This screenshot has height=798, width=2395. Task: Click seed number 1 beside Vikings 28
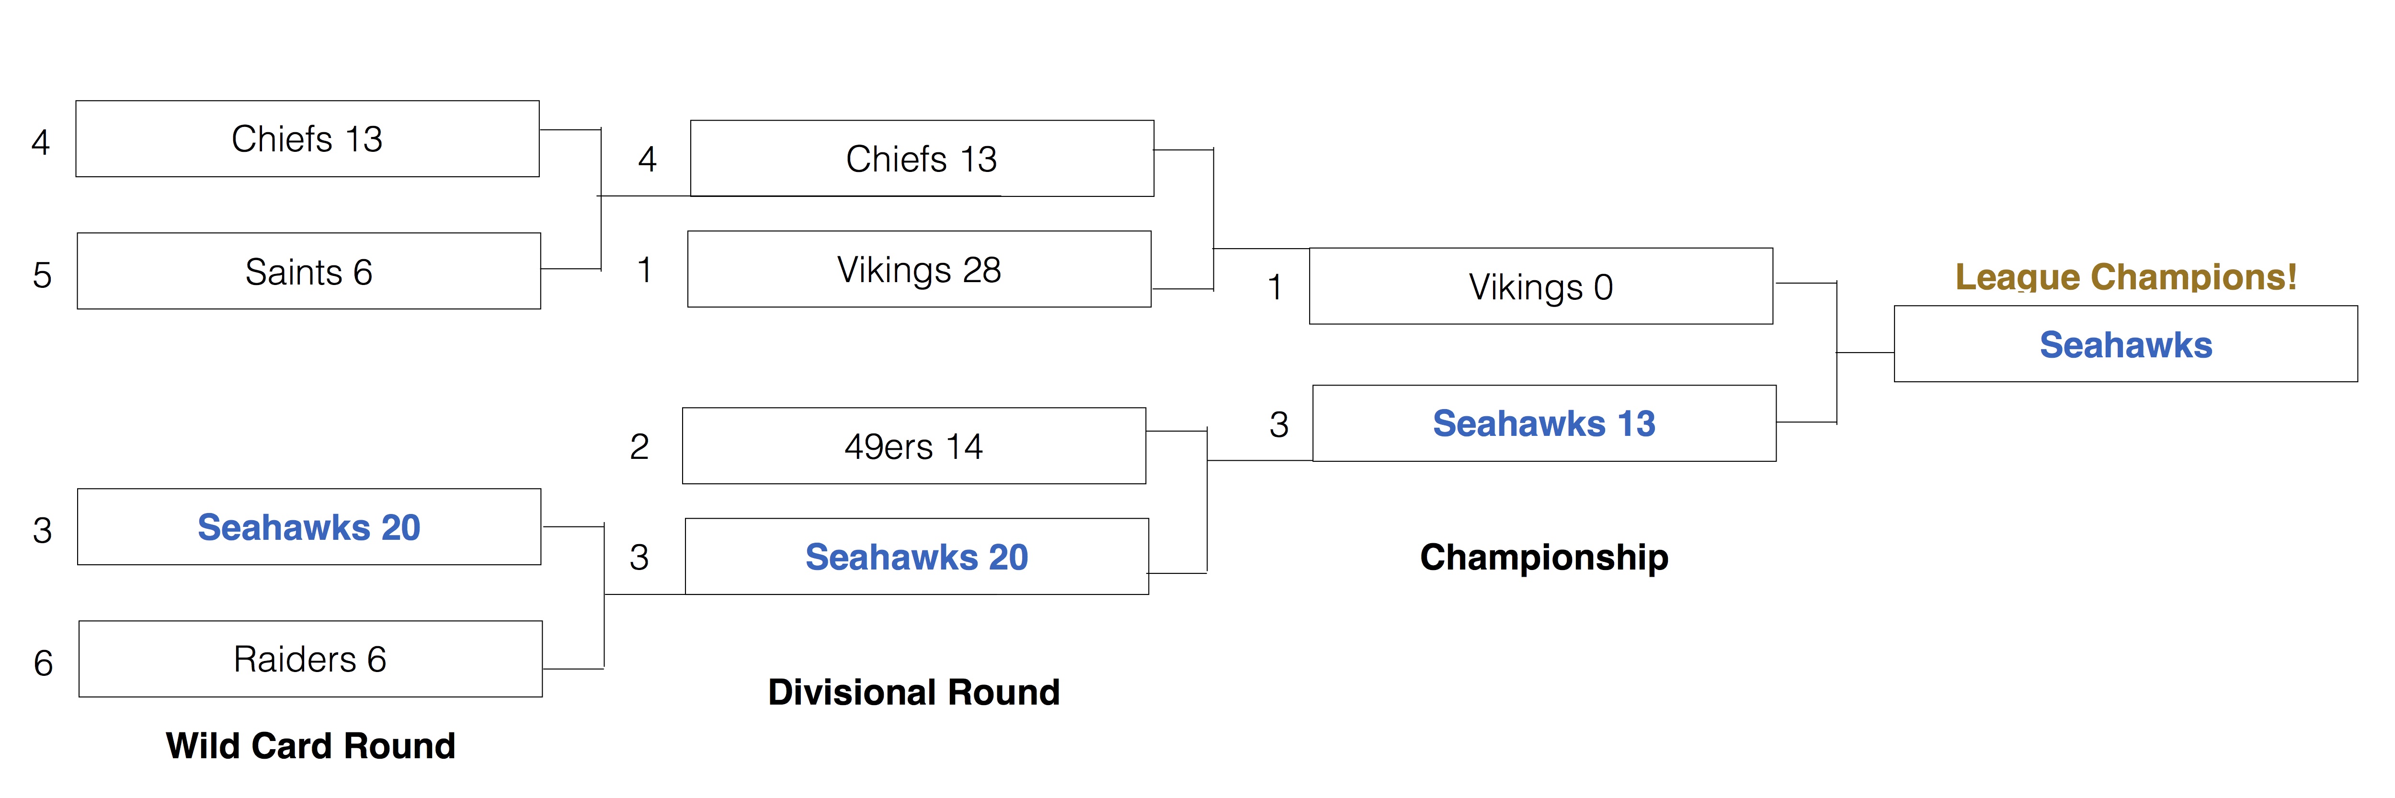coord(644,270)
